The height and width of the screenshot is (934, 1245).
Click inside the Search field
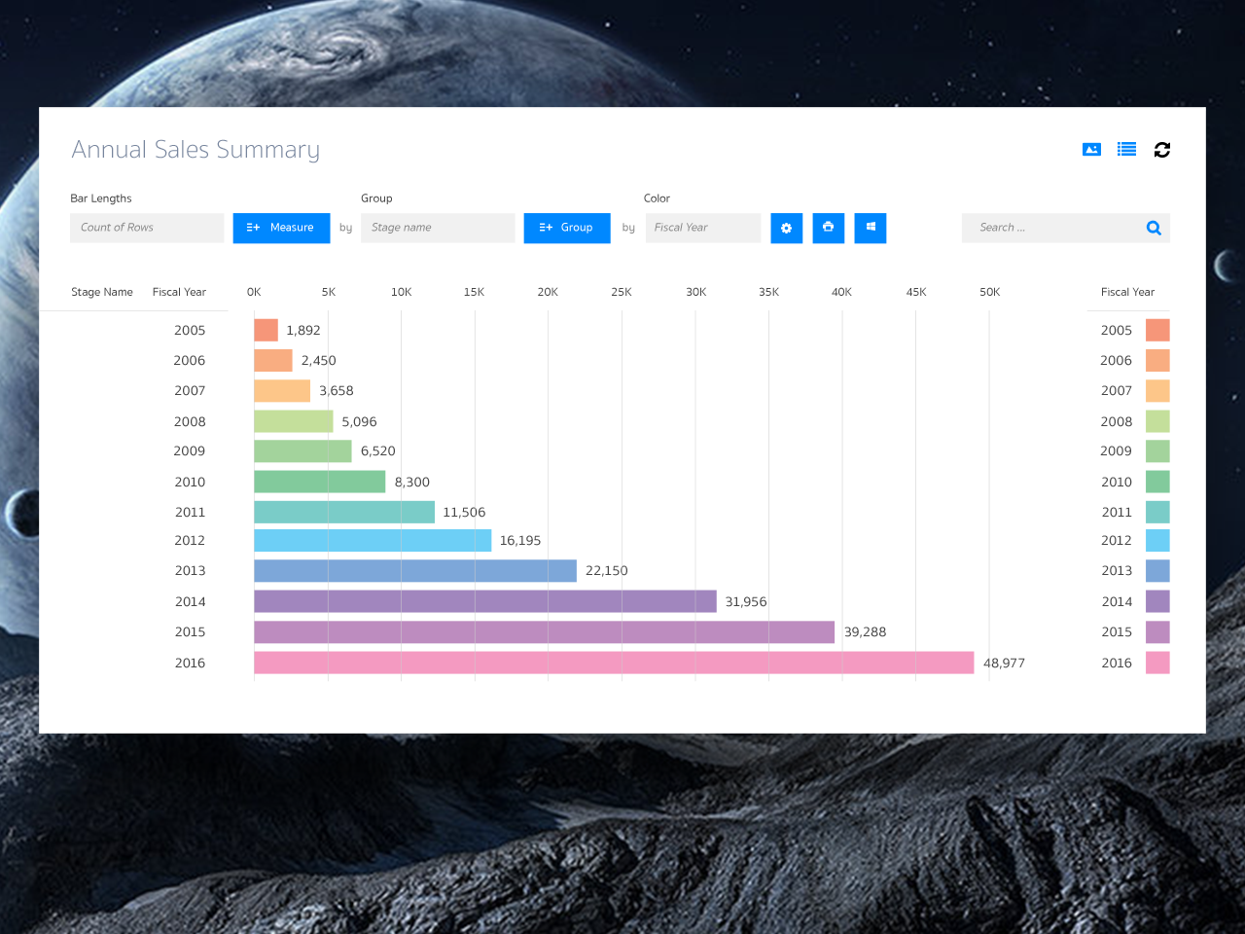[1050, 227]
